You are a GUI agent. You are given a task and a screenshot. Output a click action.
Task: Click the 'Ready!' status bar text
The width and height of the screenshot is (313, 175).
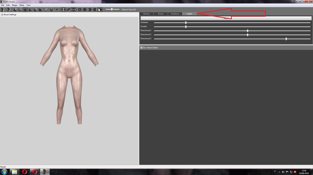pos(3,167)
